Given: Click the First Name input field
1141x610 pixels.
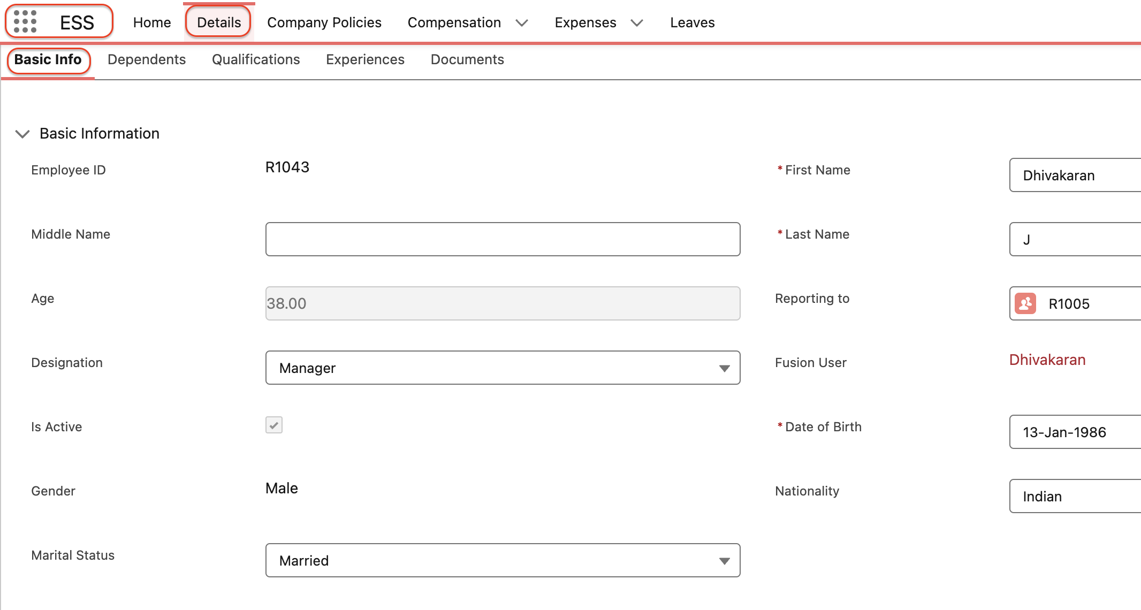Looking at the screenshot, I should click(x=1075, y=175).
